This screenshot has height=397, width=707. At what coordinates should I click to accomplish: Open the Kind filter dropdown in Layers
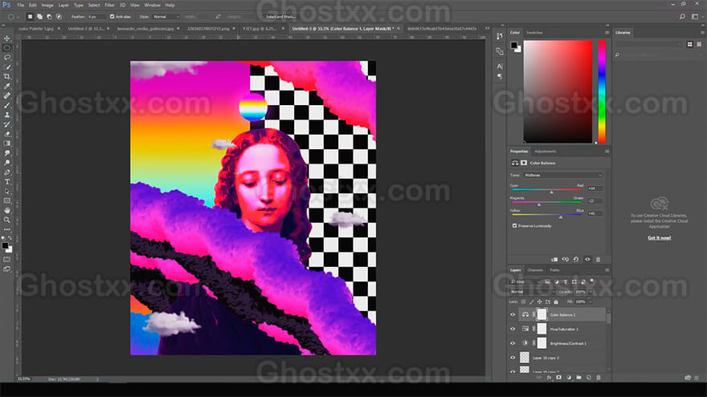[525, 282]
